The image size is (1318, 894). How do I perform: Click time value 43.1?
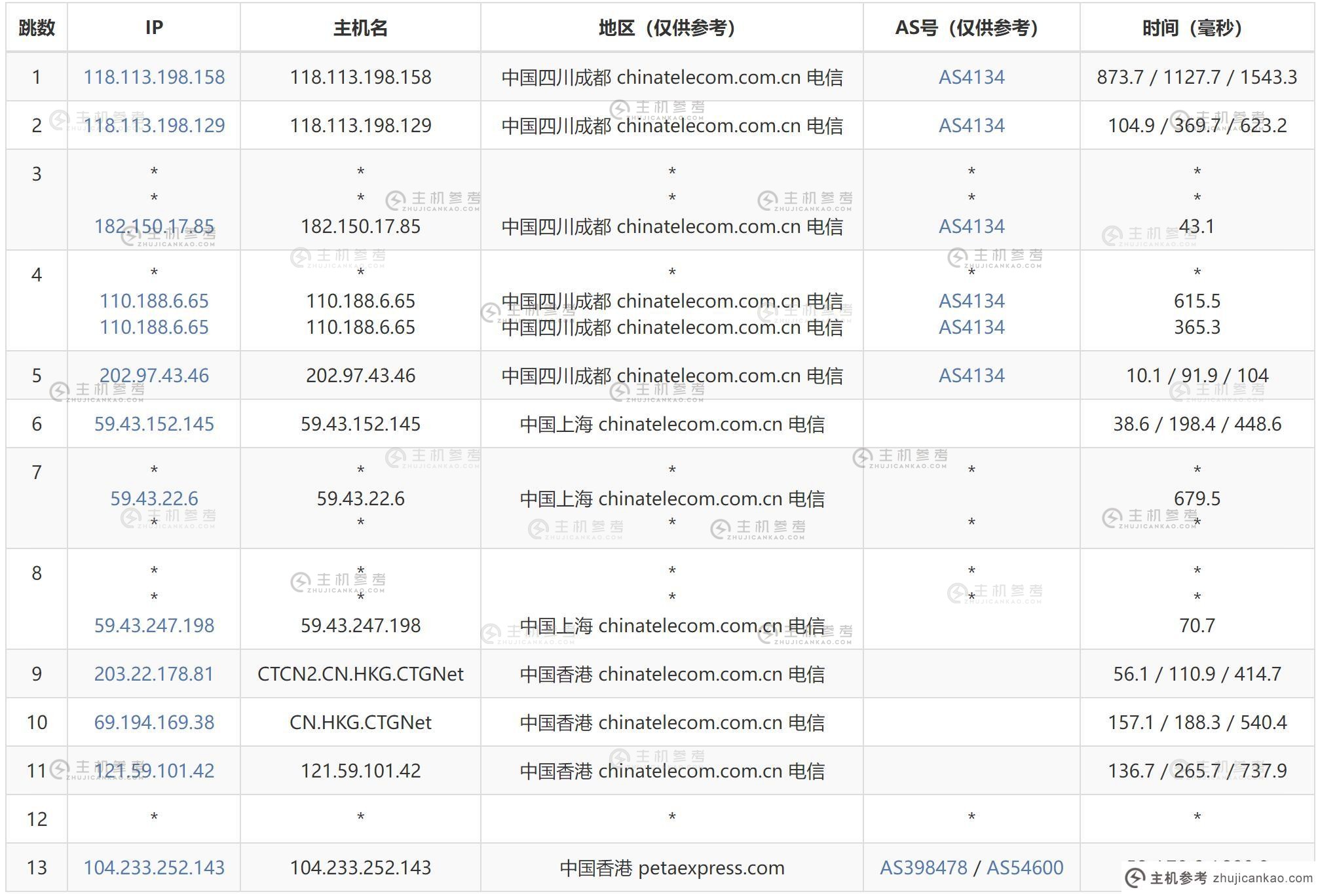[x=1197, y=226]
